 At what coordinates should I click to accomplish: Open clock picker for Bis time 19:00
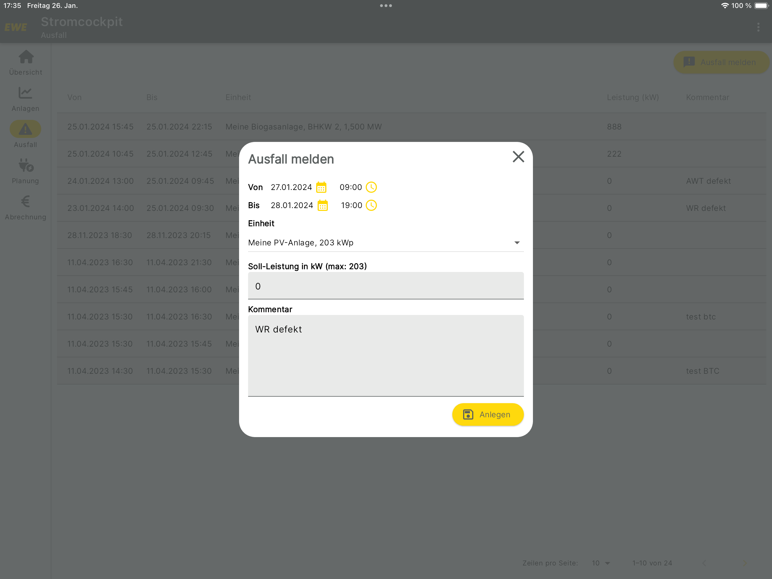371,205
